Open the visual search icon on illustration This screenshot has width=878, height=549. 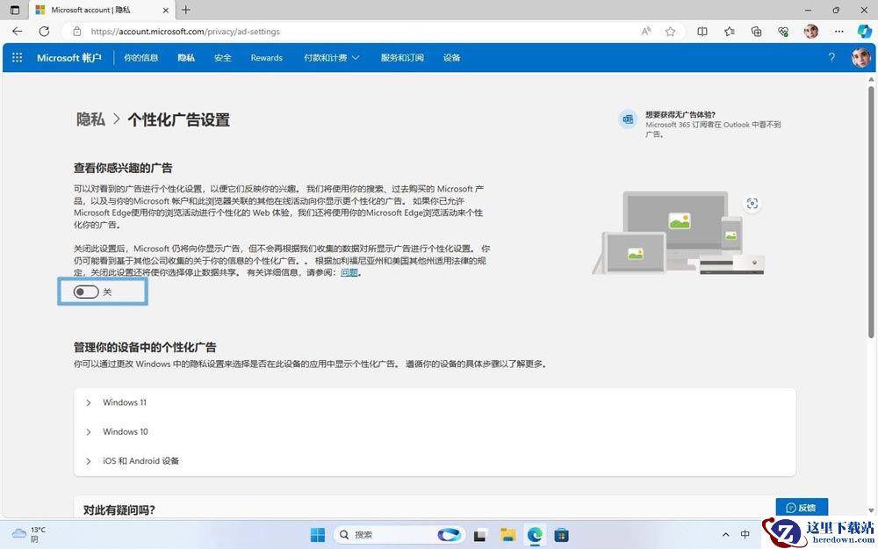pos(752,204)
